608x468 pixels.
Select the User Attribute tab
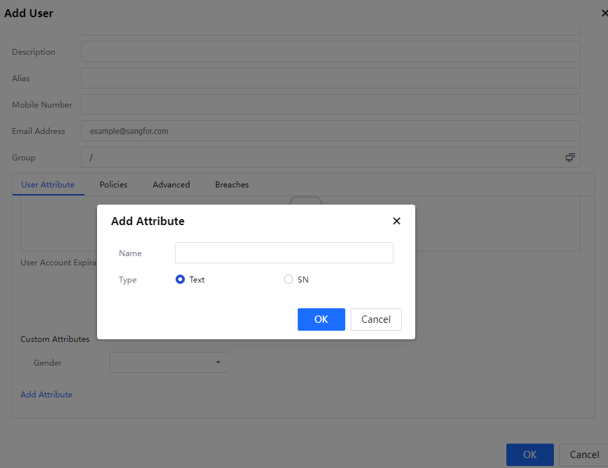click(x=48, y=185)
